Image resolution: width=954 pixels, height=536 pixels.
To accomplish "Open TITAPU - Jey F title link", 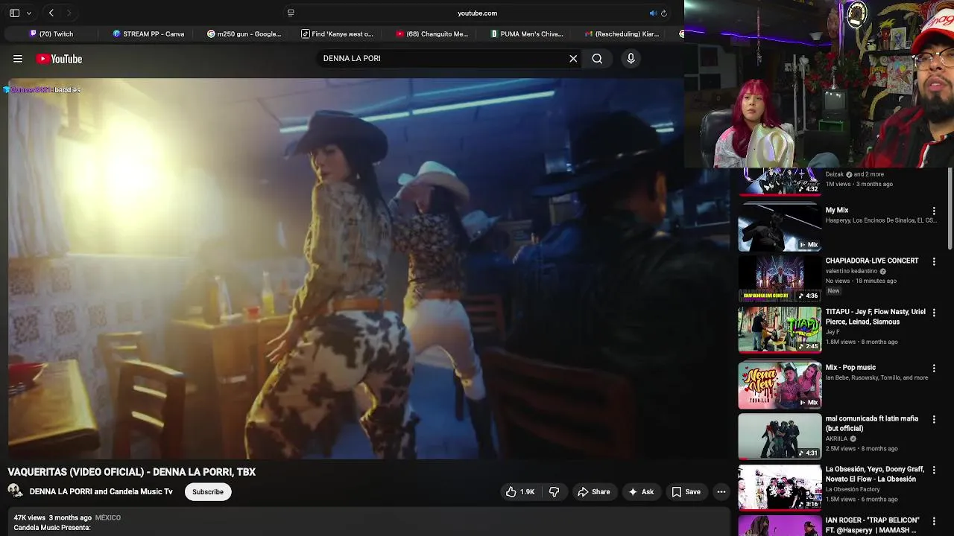I will point(875,317).
